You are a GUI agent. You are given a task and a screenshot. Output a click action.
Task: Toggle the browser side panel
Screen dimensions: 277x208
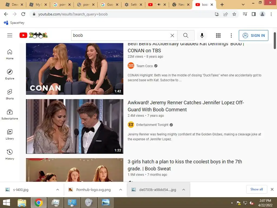pos(254,14)
